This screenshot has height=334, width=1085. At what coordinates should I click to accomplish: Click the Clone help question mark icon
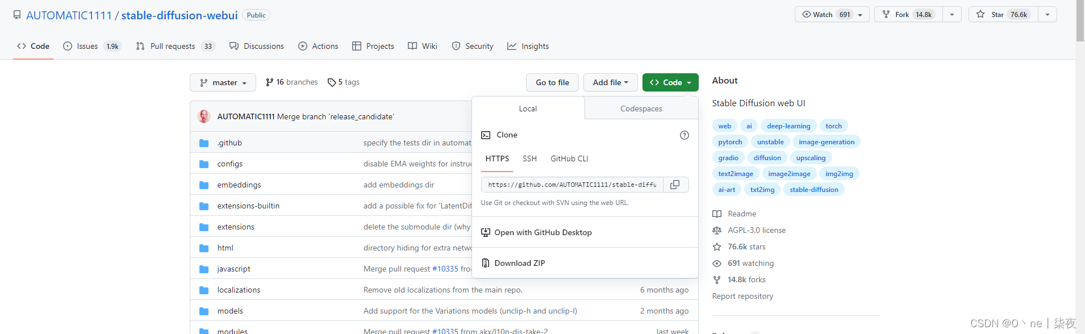[x=685, y=135]
